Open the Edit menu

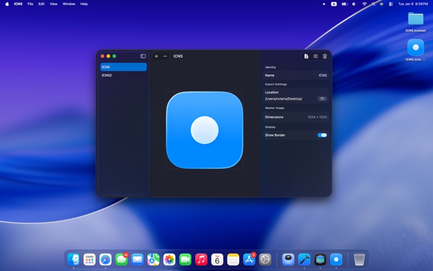[42, 4]
